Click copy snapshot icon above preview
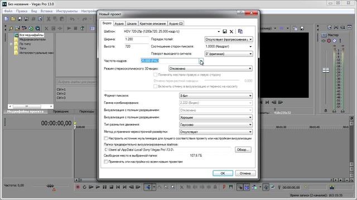Viewport: 357px width, 200px height. [x=295, y=28]
